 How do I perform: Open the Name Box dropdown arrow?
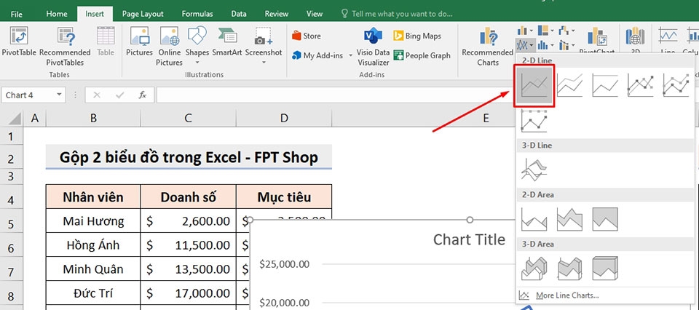59,95
